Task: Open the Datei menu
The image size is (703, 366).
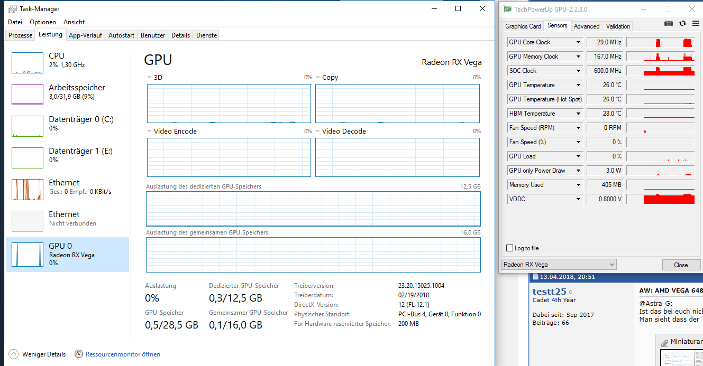Action: (x=15, y=22)
